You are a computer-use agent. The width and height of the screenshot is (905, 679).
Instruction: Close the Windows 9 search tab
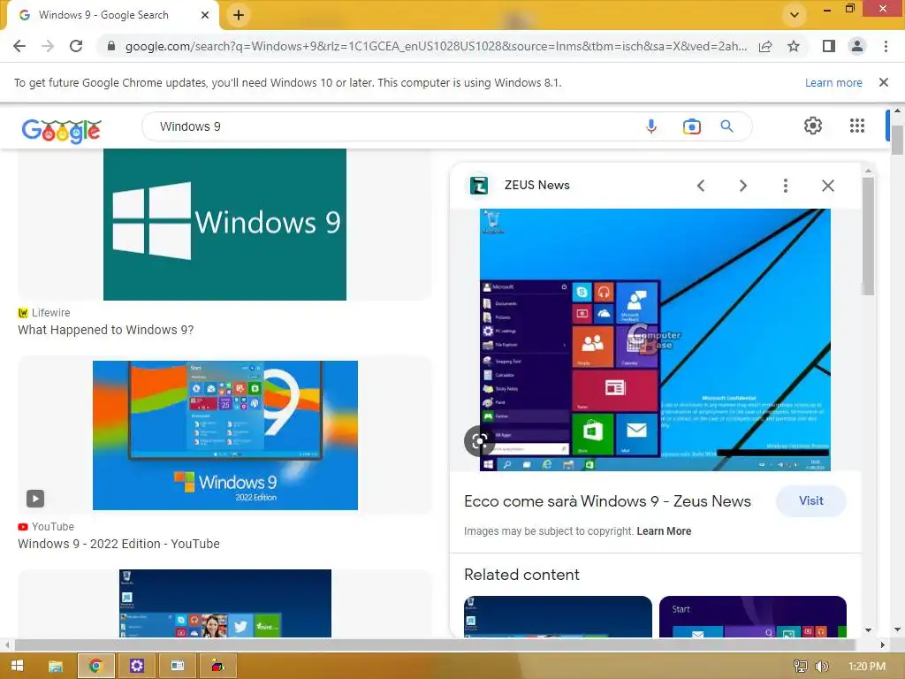click(205, 15)
